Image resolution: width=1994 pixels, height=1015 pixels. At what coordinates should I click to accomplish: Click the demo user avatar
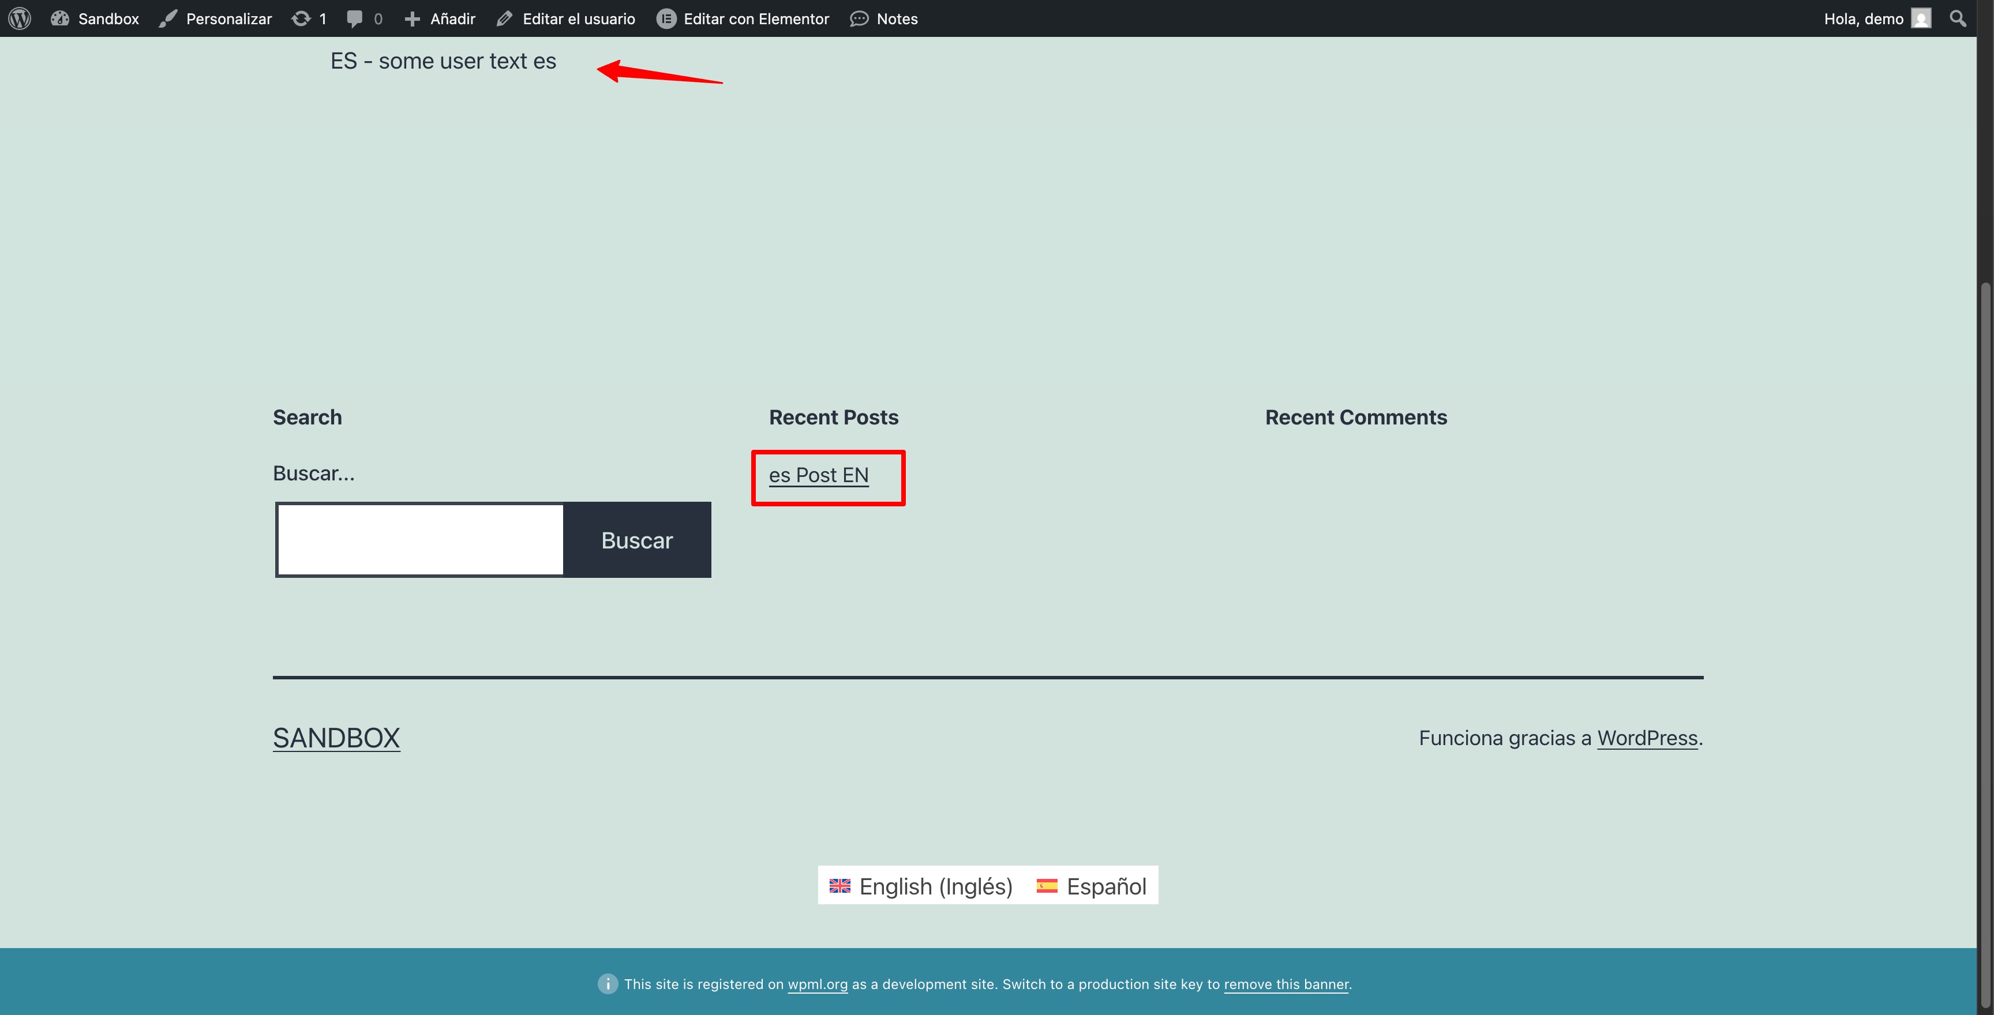[x=1921, y=18]
